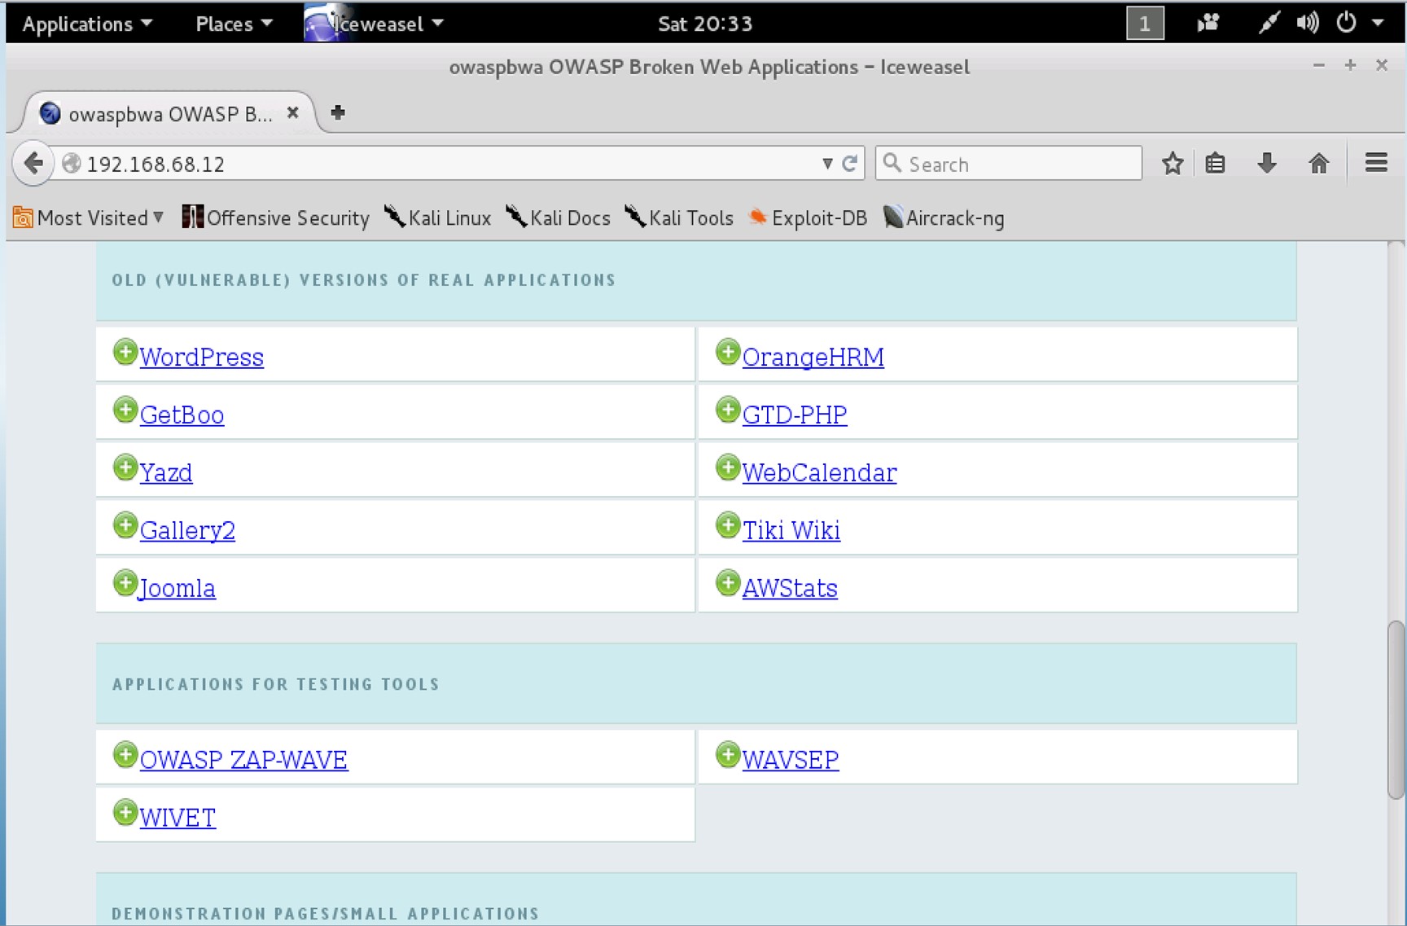Expand the Joomla green plus icon
The image size is (1407, 926).
125,583
